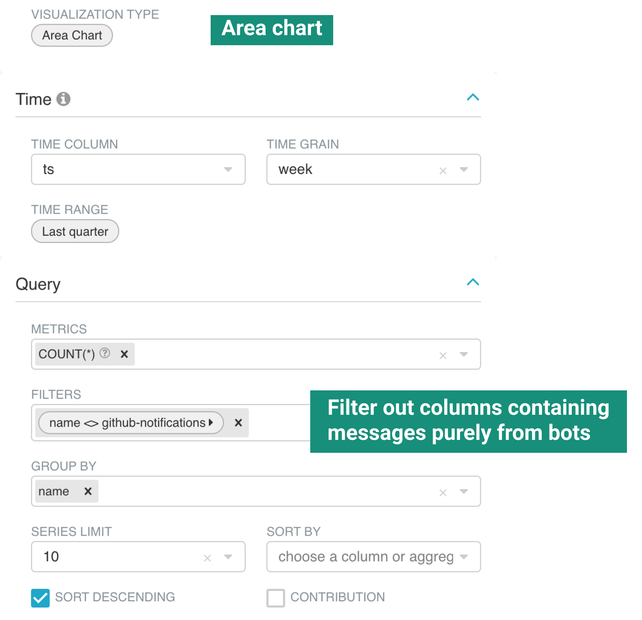Enable the Contribution checkbox

point(276,598)
